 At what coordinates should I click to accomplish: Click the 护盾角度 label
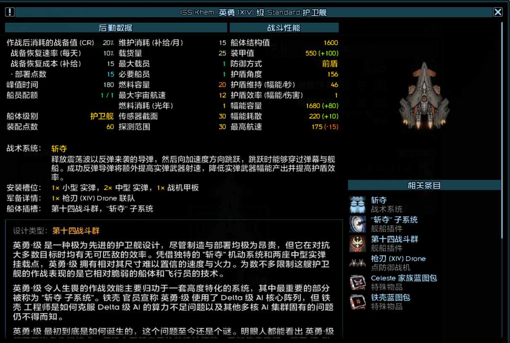pyautogui.click(x=246, y=74)
